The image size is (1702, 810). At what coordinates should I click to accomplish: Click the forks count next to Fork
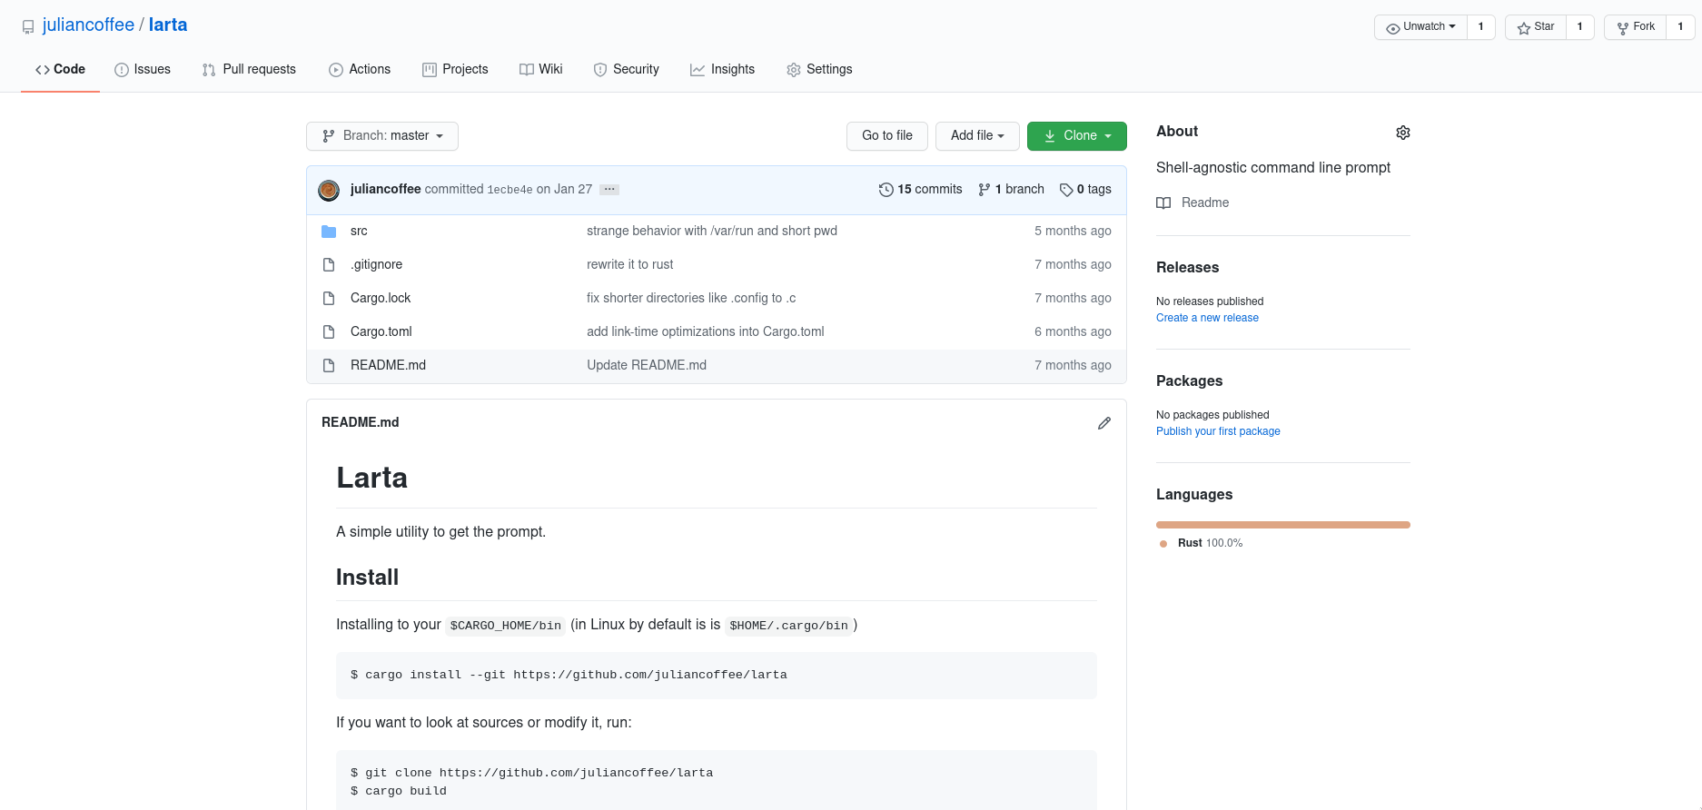[1680, 26]
